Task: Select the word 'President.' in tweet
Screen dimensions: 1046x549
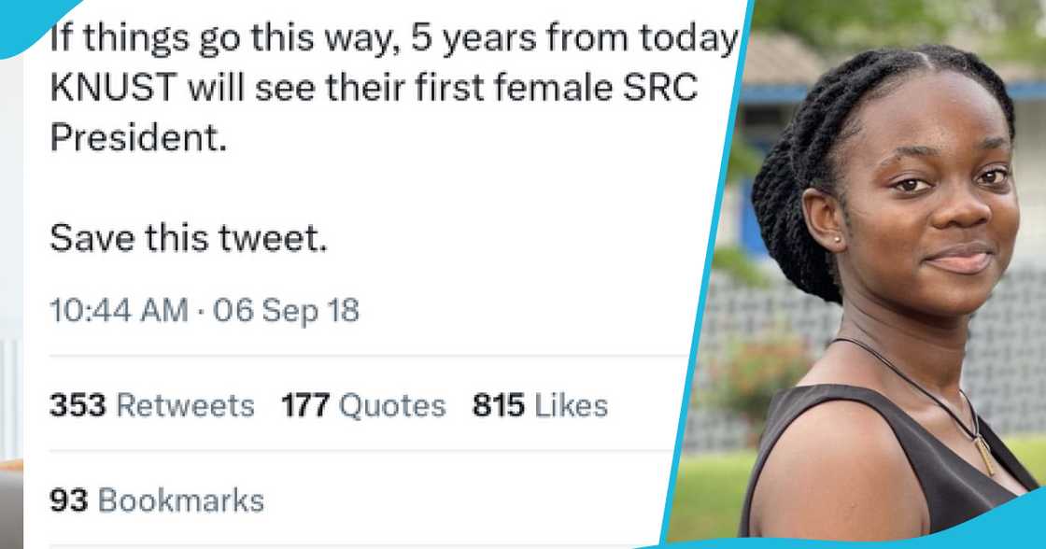Action: (138, 137)
